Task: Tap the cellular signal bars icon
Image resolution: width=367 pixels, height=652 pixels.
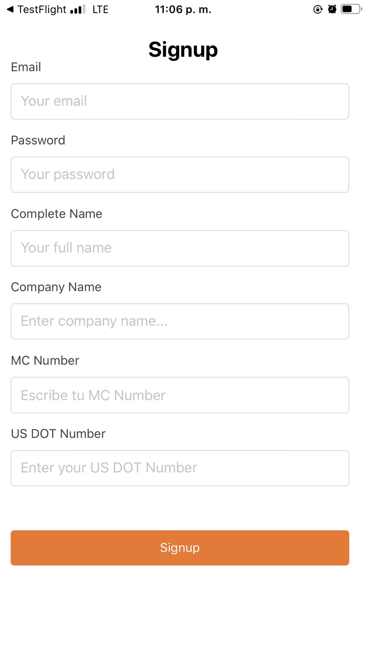Action: 77,10
